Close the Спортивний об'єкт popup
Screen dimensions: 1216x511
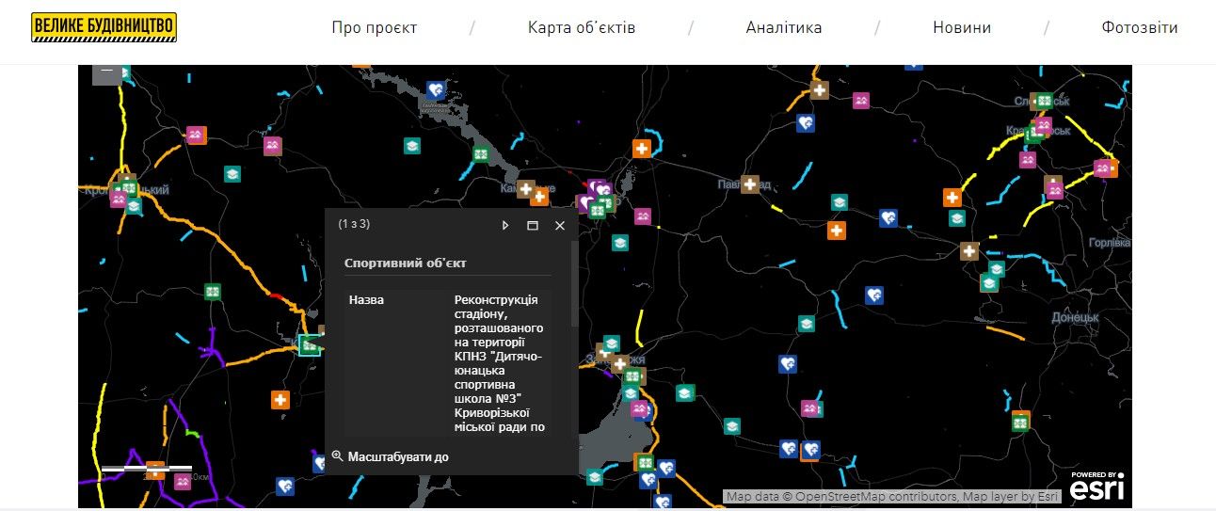point(560,225)
